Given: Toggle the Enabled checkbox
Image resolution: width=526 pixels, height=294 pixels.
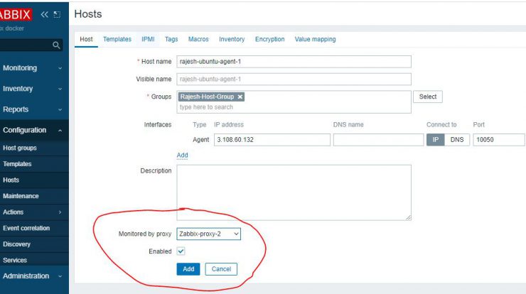Looking at the screenshot, I should pos(181,251).
